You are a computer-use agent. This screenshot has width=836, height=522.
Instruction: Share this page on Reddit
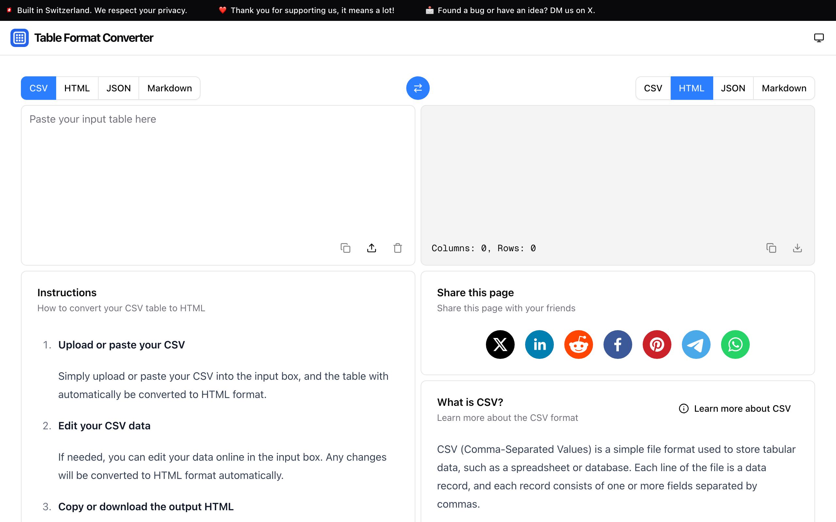tap(578, 345)
